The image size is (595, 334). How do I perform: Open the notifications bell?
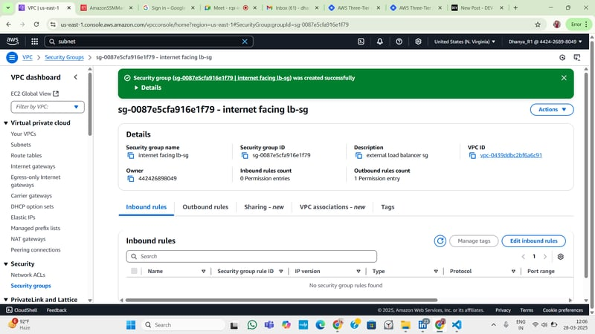point(380,42)
